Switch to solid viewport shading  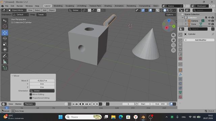pos(165,10)
